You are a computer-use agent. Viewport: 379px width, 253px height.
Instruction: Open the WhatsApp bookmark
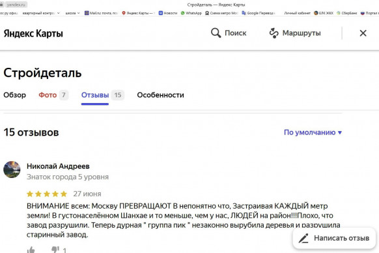[191, 13]
